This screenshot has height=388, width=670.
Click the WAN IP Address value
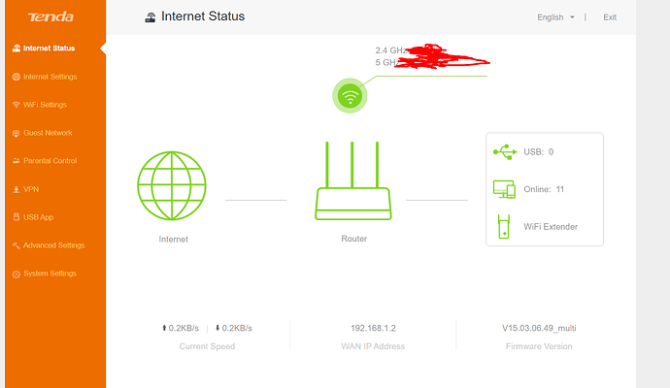tap(371, 328)
